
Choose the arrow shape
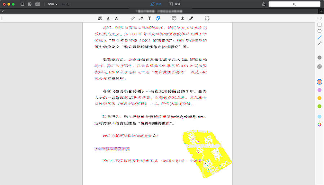click(319, 44)
